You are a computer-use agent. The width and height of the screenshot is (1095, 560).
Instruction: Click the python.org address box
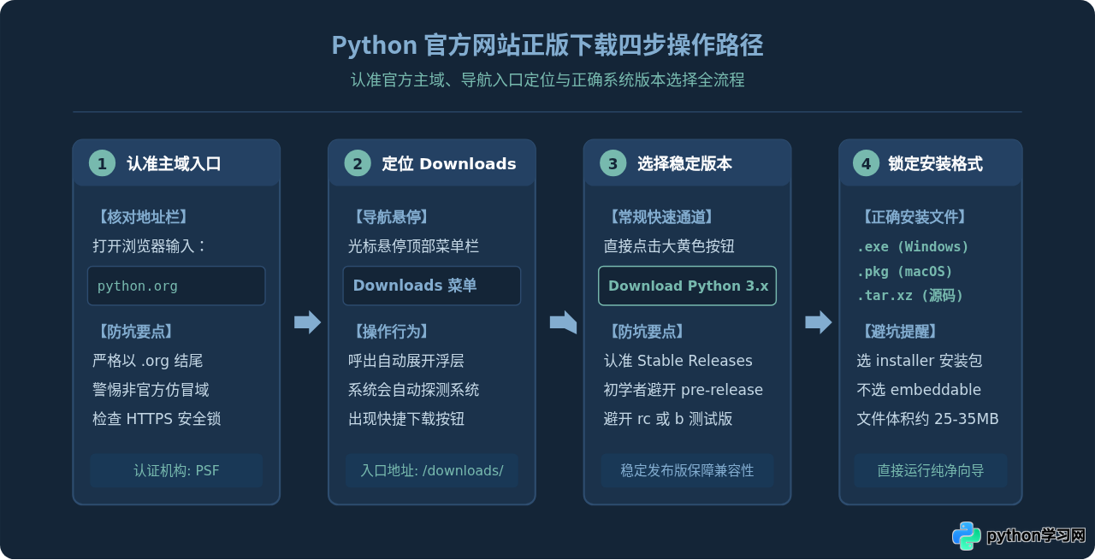176,286
